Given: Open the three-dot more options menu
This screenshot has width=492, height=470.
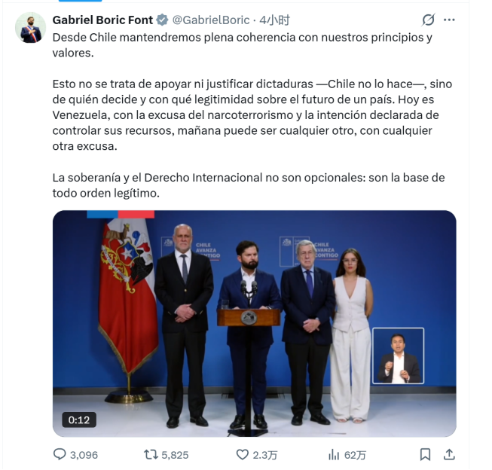Looking at the screenshot, I should [449, 20].
